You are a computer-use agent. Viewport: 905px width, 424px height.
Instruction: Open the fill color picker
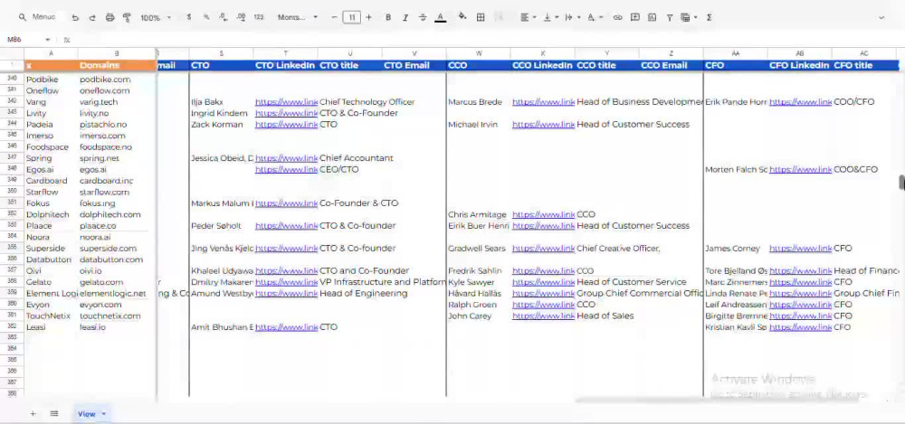pyautogui.click(x=462, y=17)
